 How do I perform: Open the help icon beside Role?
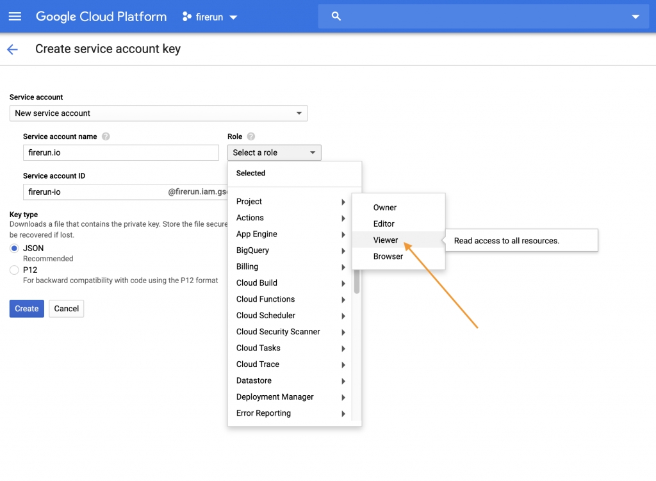251,136
